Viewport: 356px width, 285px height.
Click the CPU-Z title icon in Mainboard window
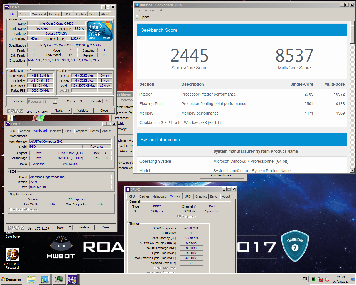pos(8,124)
